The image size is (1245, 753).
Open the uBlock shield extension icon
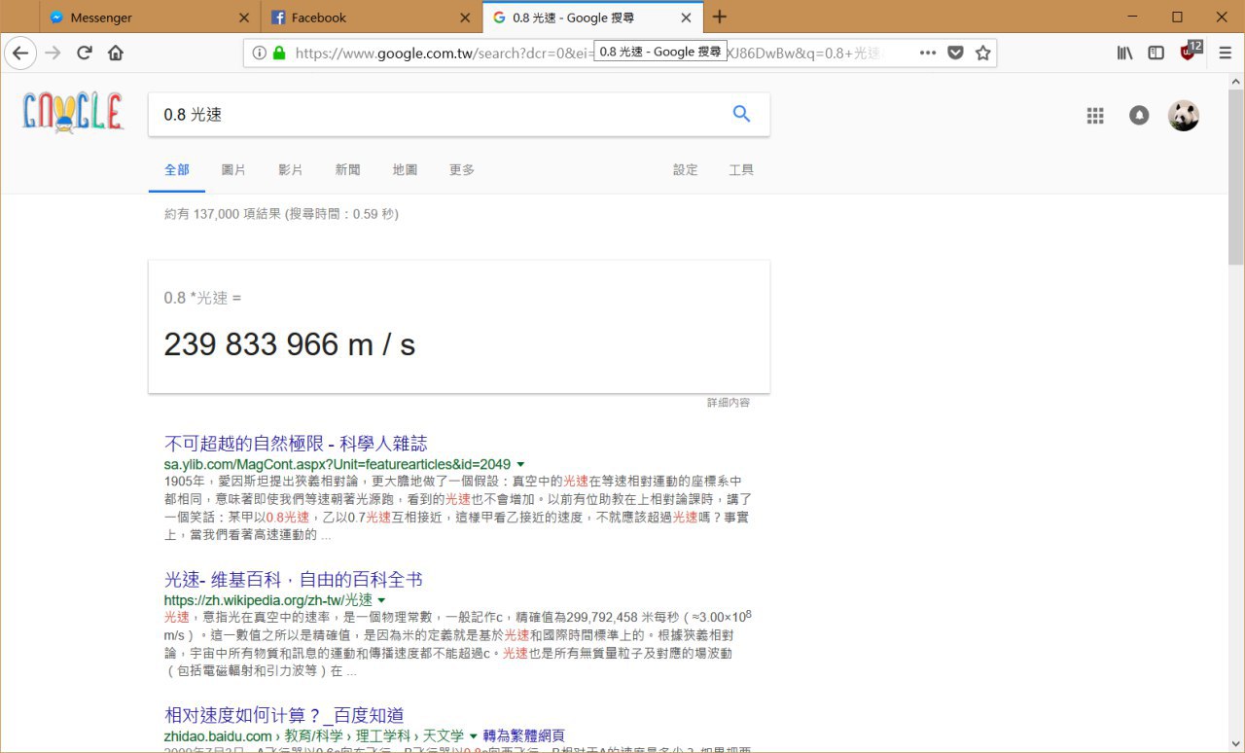coord(1189,53)
